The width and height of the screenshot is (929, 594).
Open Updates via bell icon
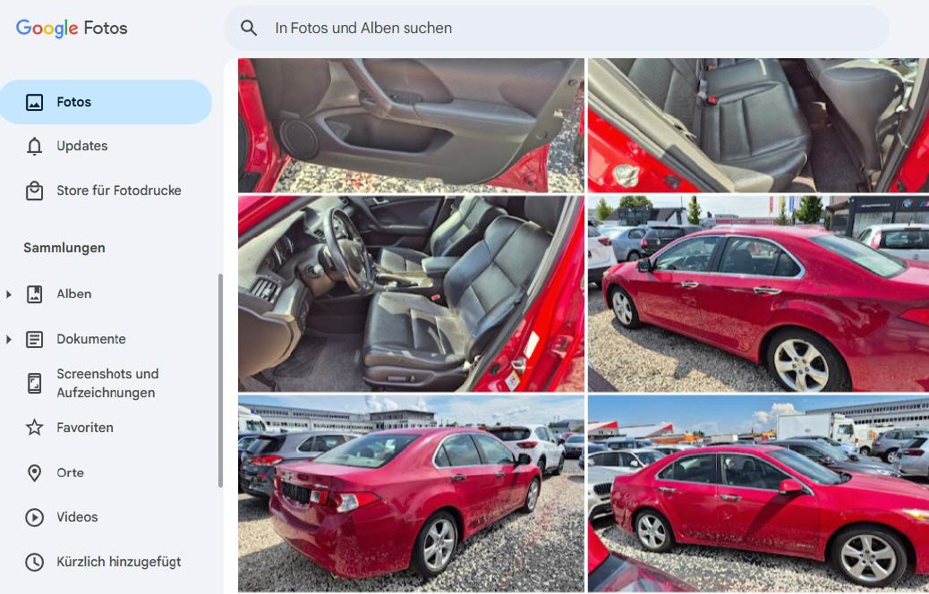[x=34, y=146]
